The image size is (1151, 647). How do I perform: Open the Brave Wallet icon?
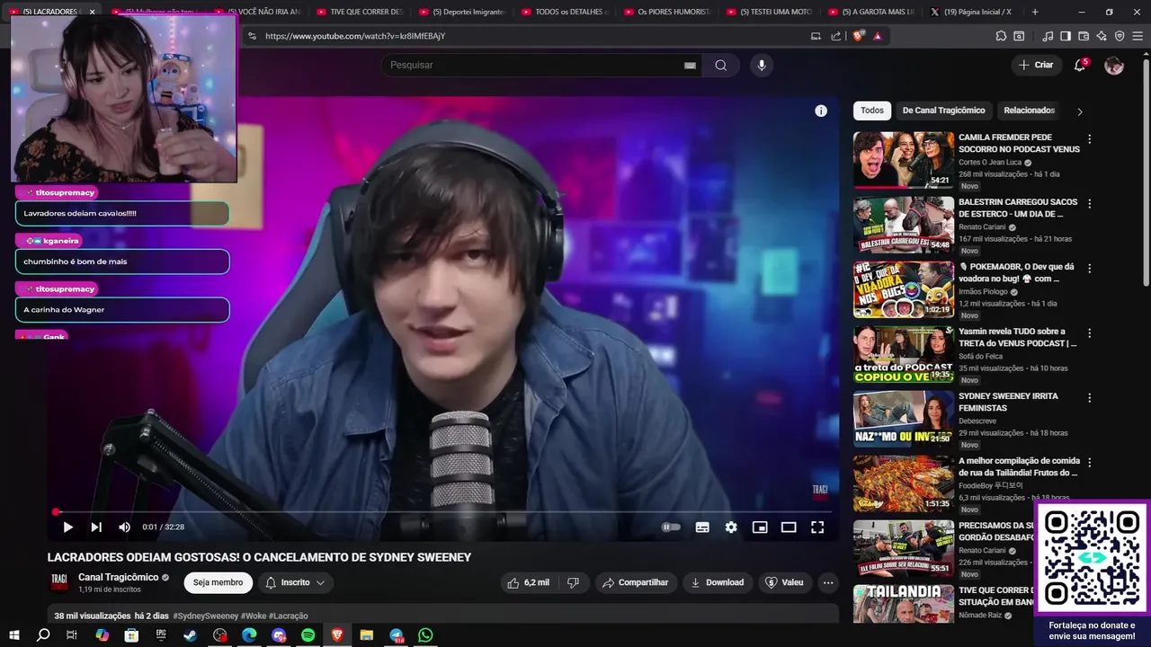pos(1084,36)
